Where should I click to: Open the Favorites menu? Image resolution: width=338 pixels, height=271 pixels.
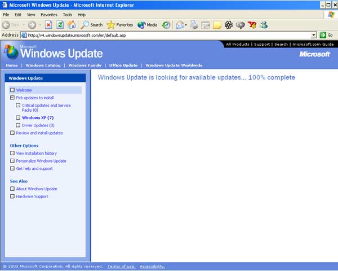click(x=49, y=15)
